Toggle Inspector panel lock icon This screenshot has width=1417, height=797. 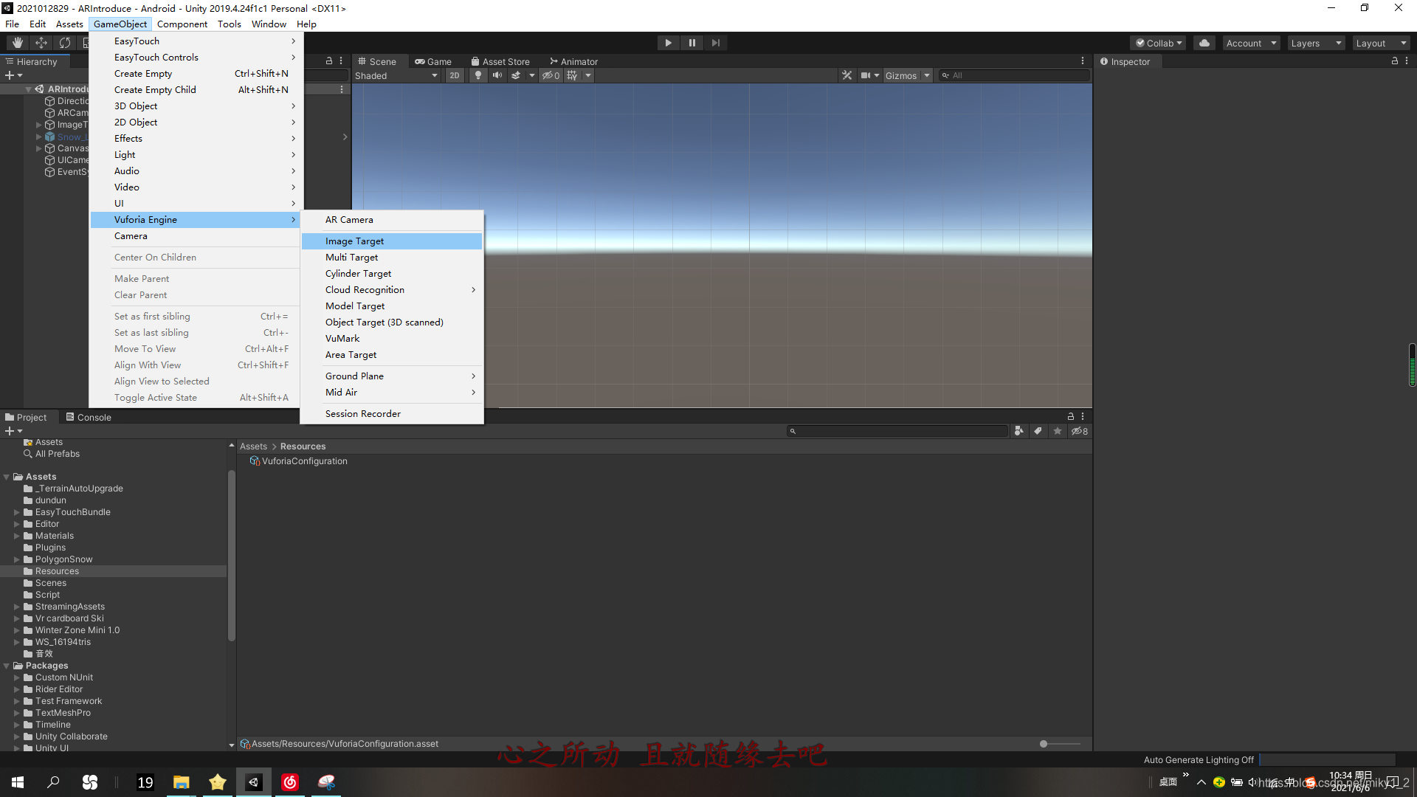[1395, 61]
